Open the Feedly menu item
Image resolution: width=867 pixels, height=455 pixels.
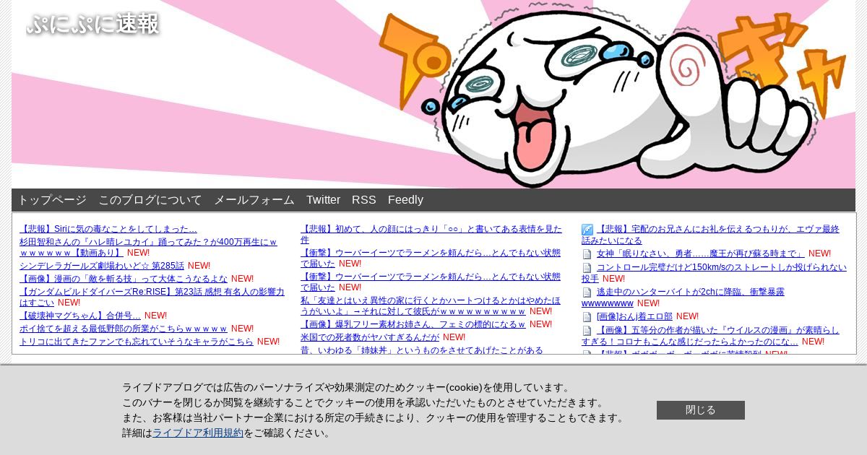(x=405, y=200)
